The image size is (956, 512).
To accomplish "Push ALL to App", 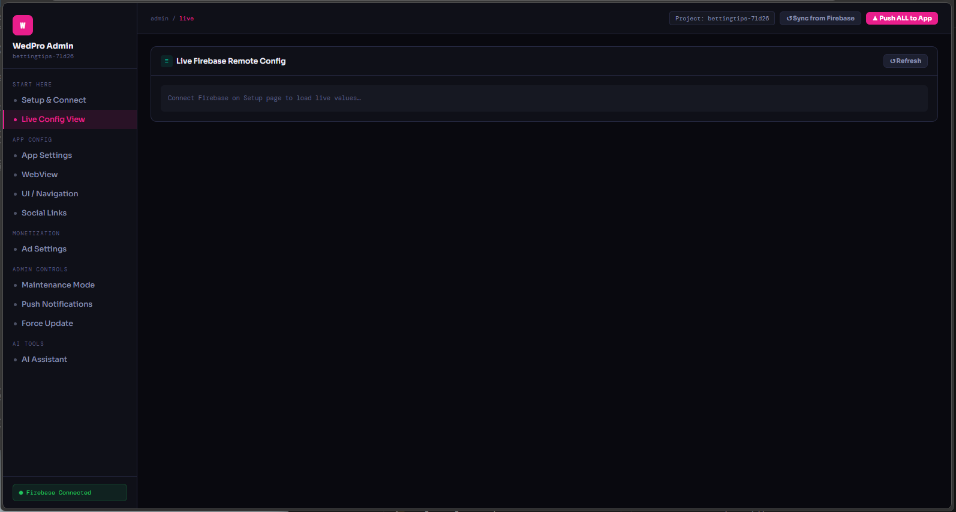I will 901,18.
